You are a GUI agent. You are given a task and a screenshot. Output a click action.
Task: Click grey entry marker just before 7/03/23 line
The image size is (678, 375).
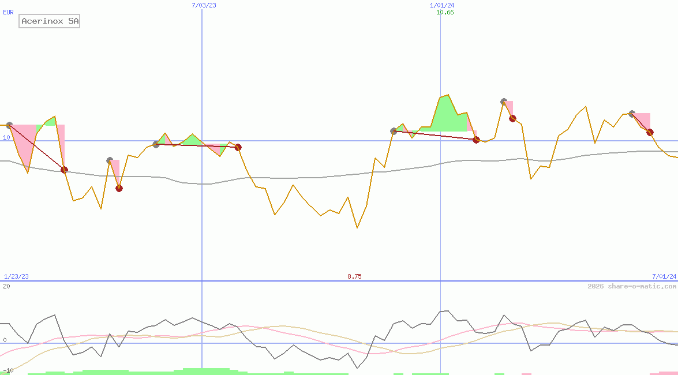click(156, 144)
